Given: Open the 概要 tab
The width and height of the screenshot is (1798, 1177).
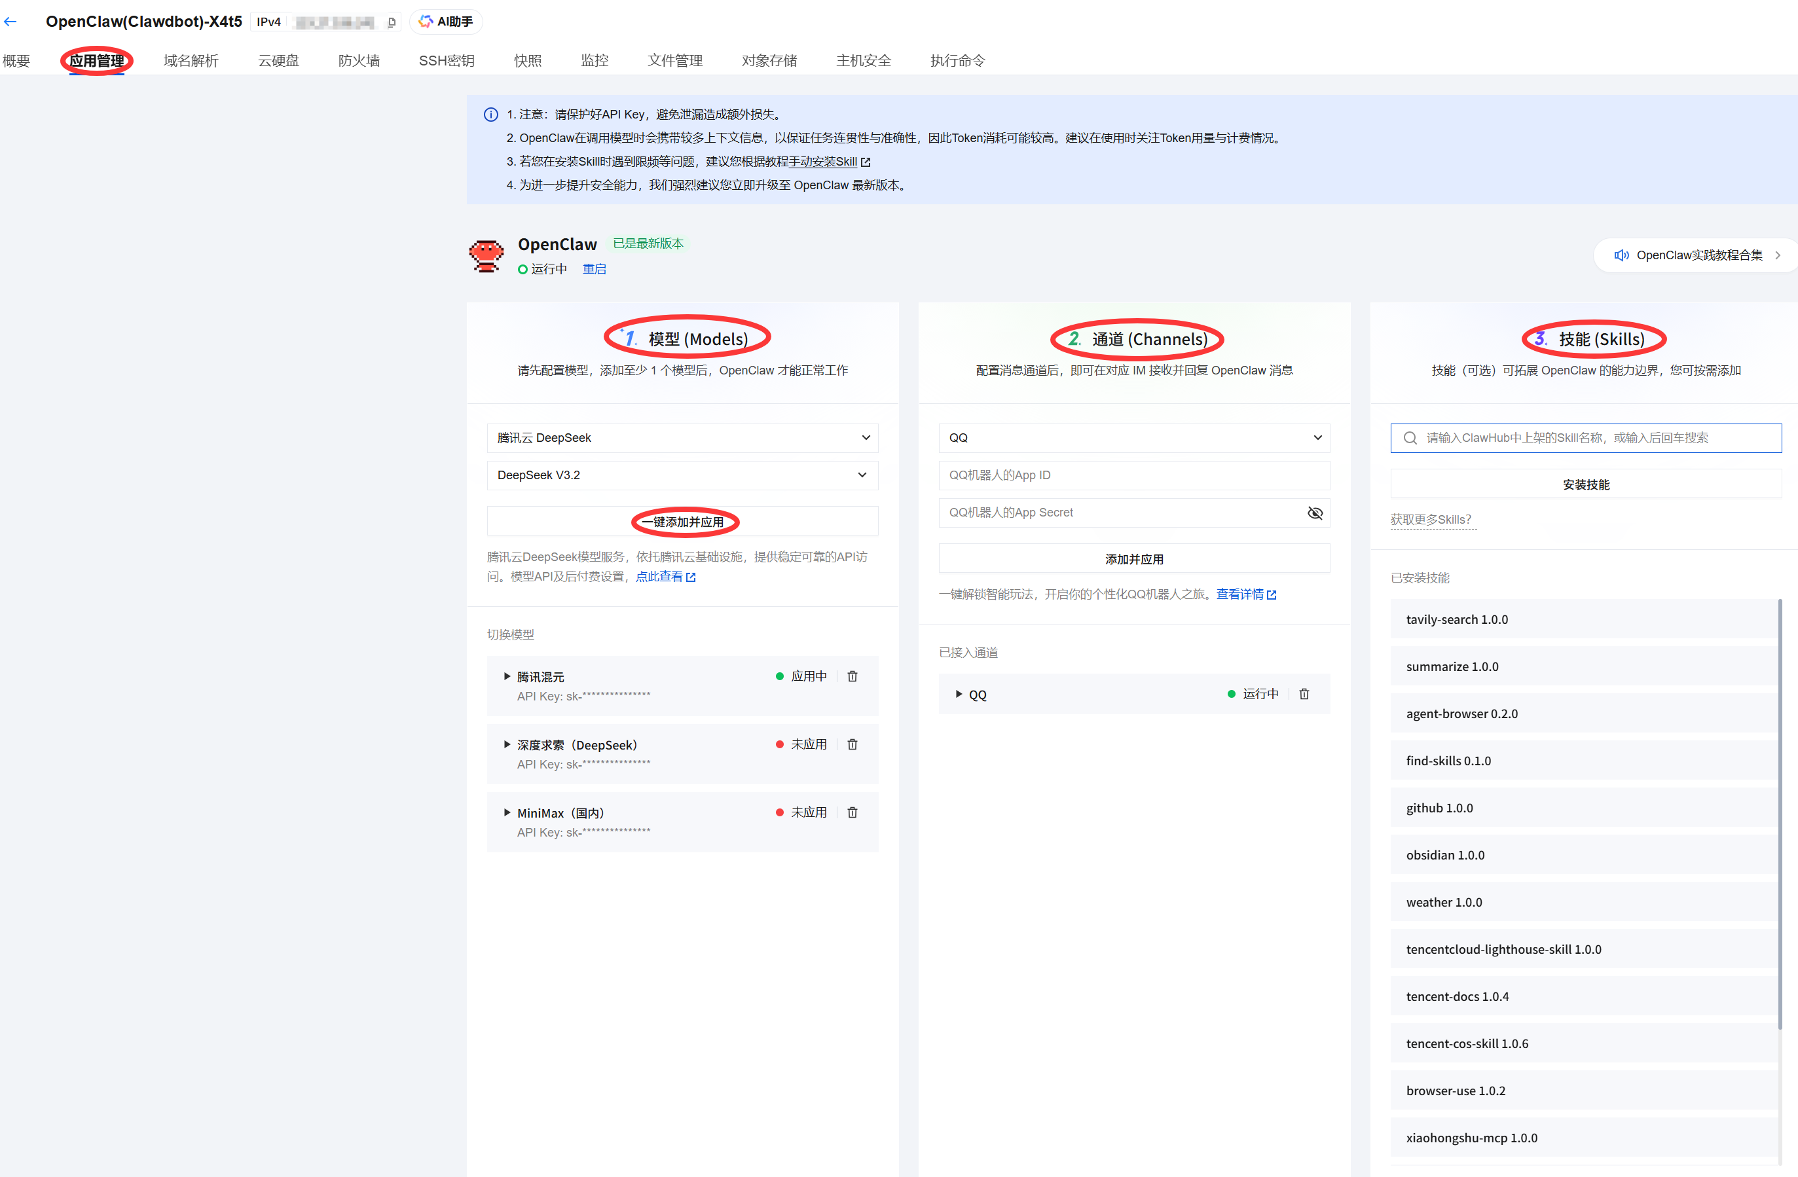Looking at the screenshot, I should click(16, 60).
